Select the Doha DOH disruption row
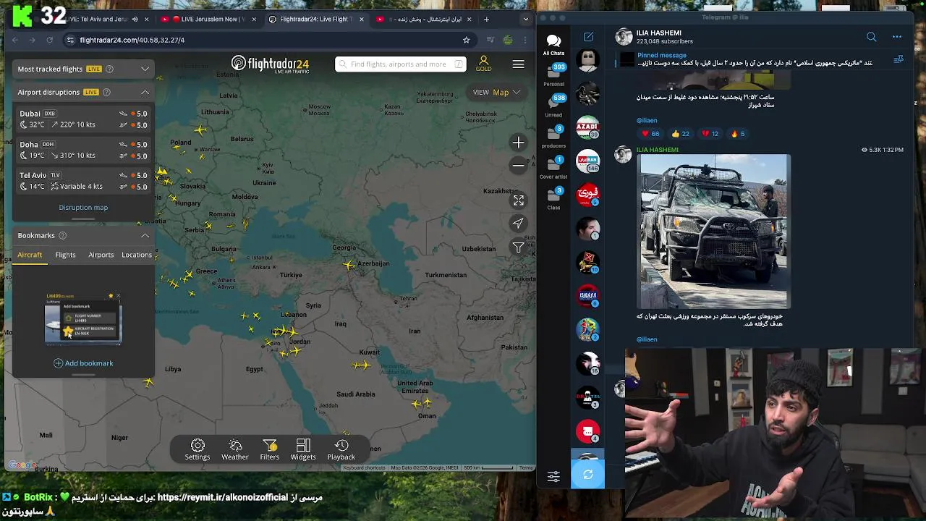Viewport: 926px width, 521px height. [x=83, y=150]
